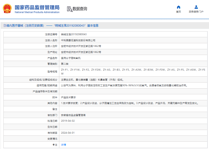The height and width of the screenshot is (149, 209).
Task: Click 管理类别 row label
Action: pyautogui.click(x=52, y=64)
